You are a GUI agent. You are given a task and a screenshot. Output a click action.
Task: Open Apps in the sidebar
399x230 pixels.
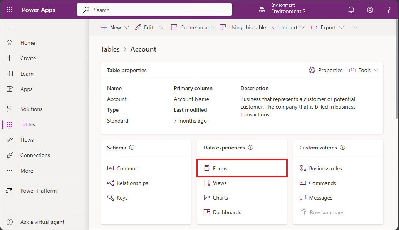coord(27,89)
